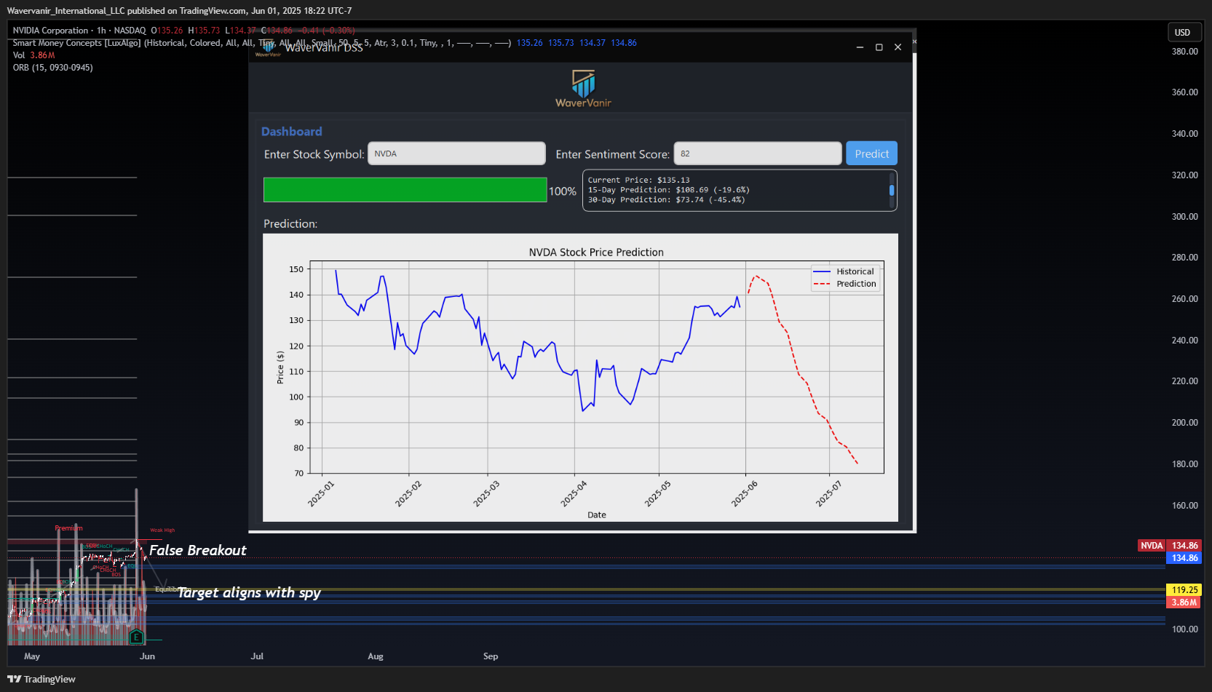Click the Jun label on the time axis
This screenshot has width=1212, height=692.
click(x=147, y=656)
